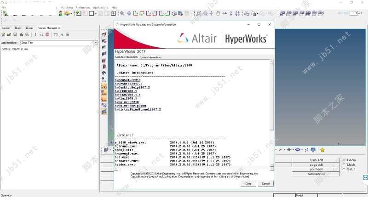Screen dimensions: 368x197
Task: Expand the copy page dropdown arrow
Action: pos(258,14)
